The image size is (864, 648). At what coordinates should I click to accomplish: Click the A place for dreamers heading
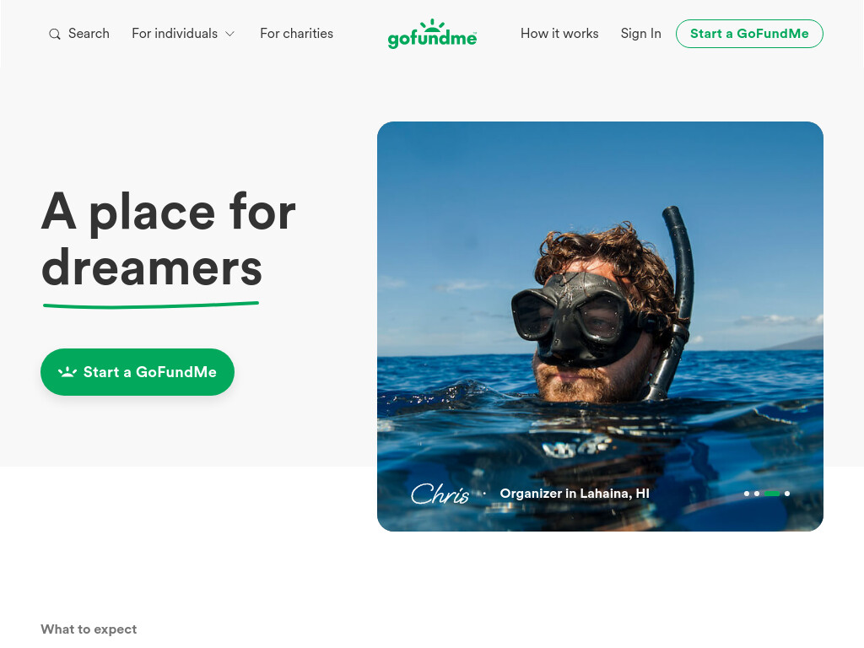pyautogui.click(x=169, y=240)
